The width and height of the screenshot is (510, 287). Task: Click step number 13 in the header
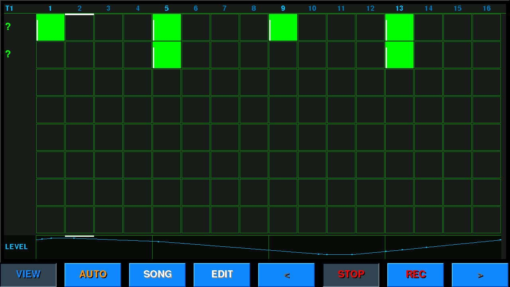399,8
